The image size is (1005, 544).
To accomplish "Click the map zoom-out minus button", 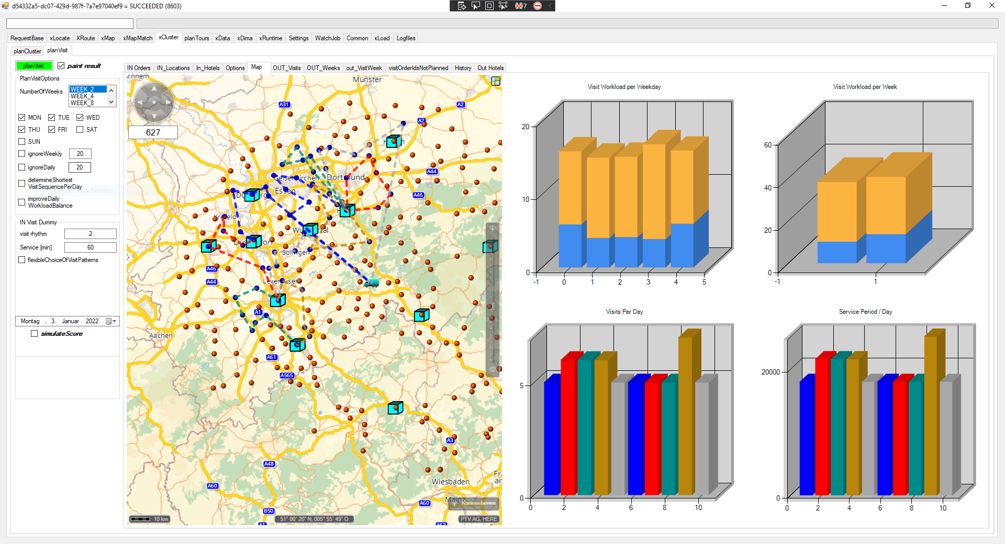I will click(492, 370).
